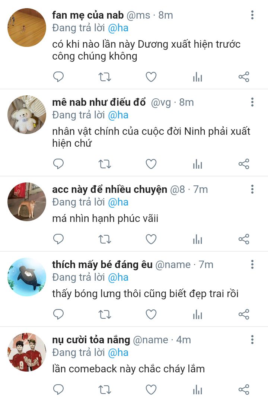The image size is (268, 401).
Task: Retweet the 'mê nab như điếu đổ' post
Action: click(105, 164)
